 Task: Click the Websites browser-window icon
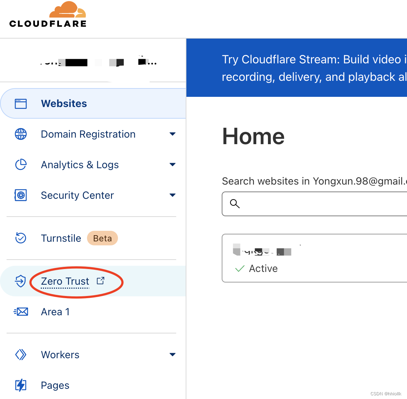(21, 104)
